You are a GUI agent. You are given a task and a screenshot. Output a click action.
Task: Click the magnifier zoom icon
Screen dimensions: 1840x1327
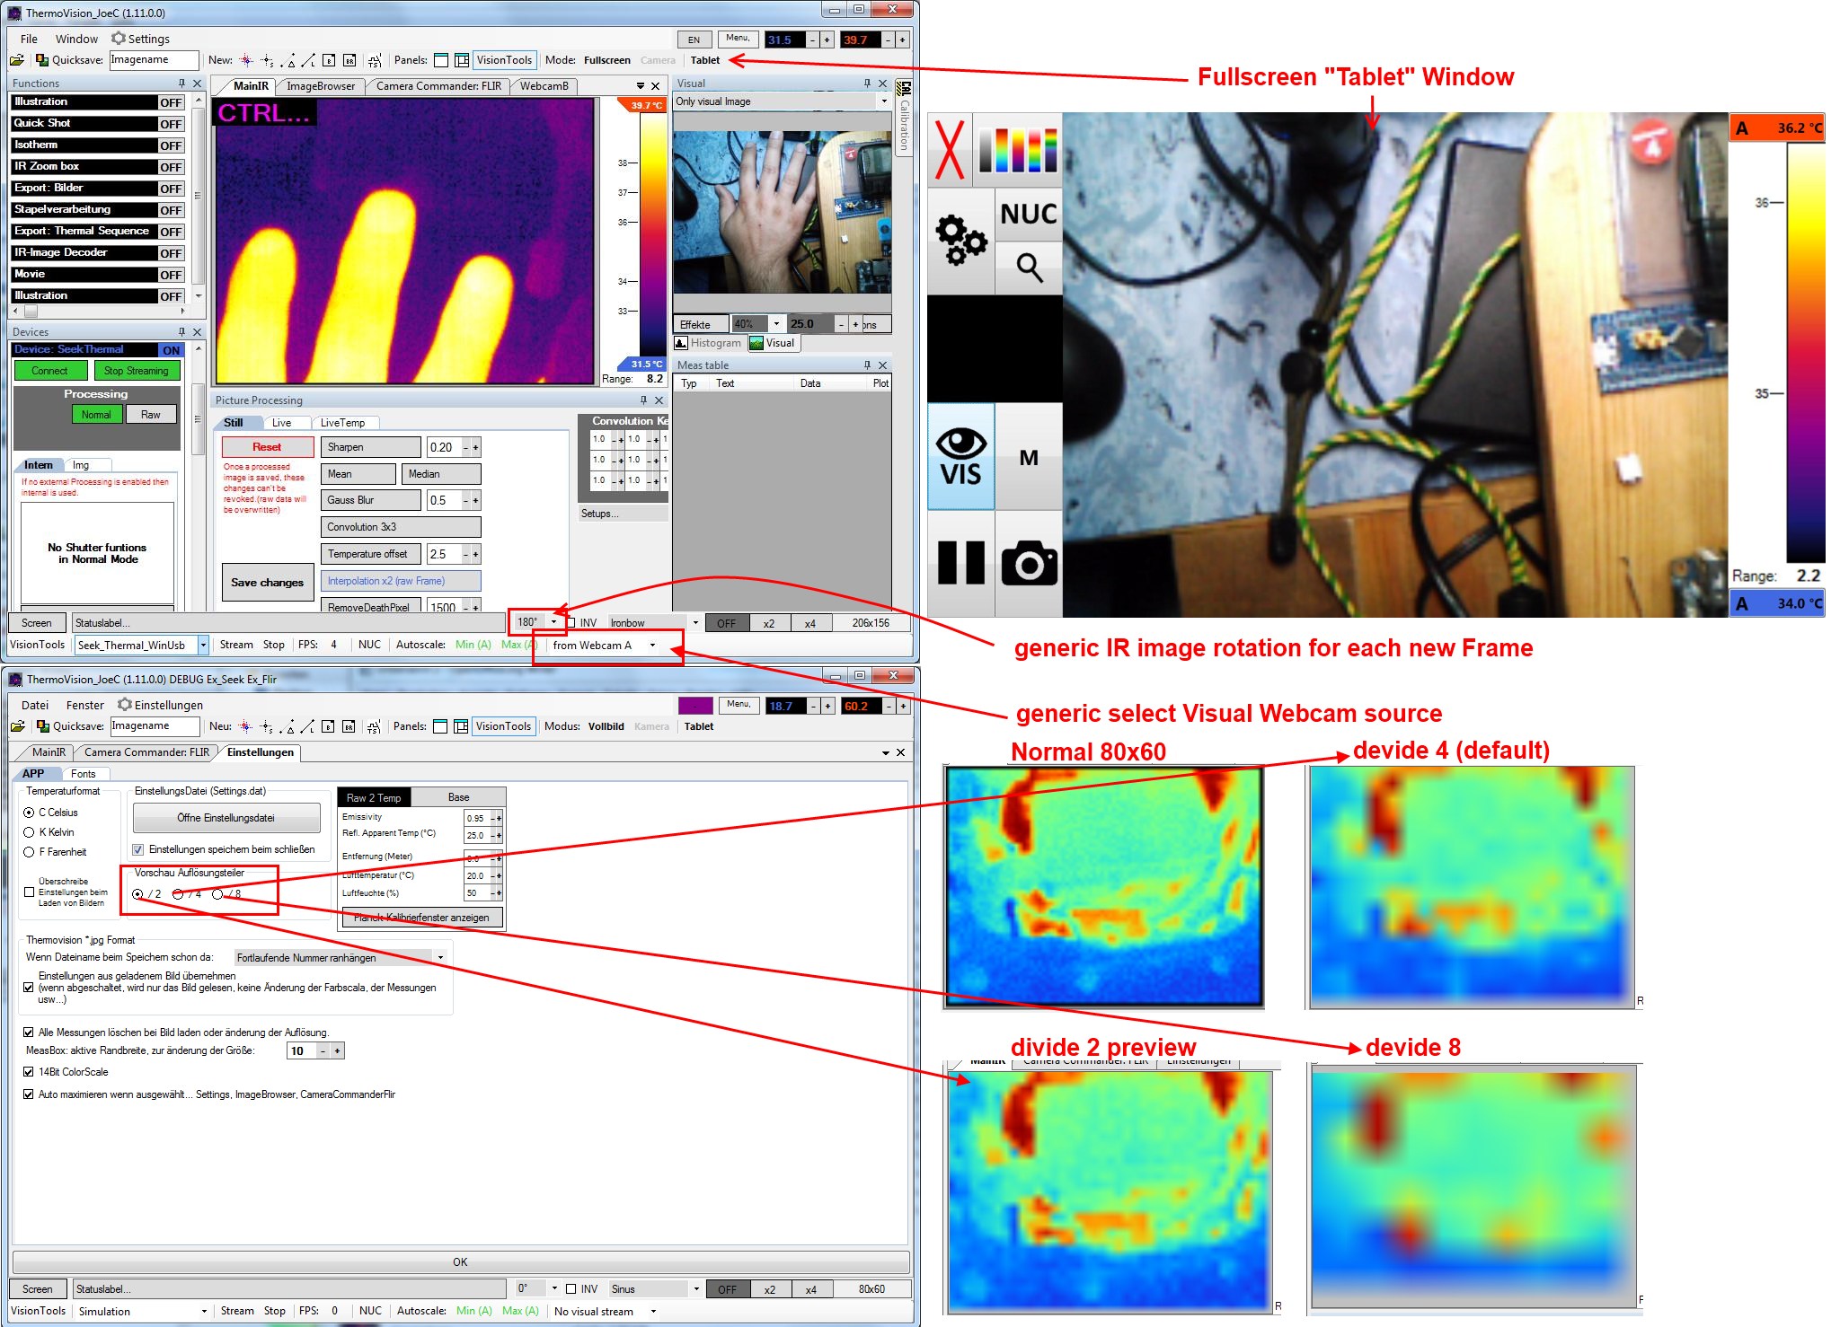click(1029, 268)
